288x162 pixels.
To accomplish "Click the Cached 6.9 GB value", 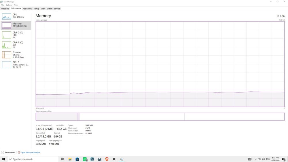I will (58, 136).
